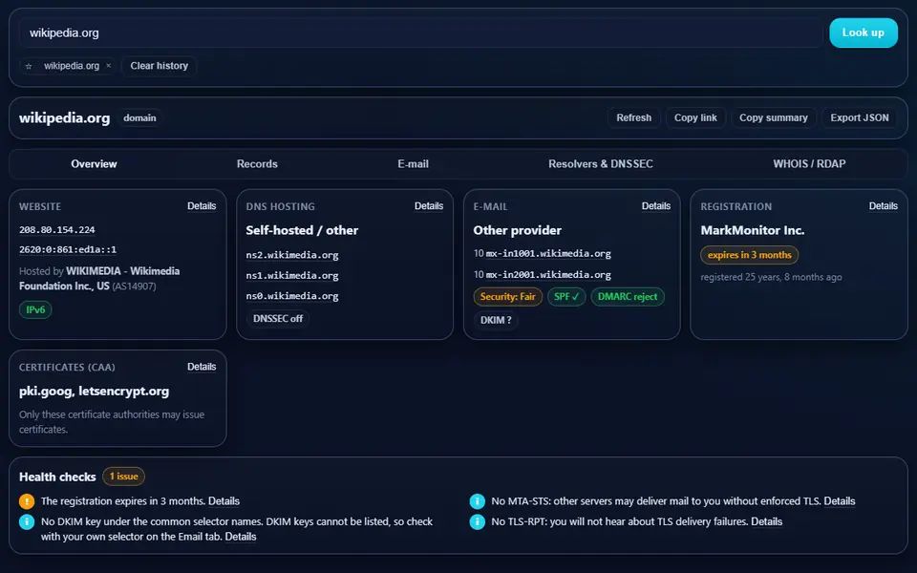Click the Self-hosted / other heading
The image size is (917, 573).
pos(302,230)
